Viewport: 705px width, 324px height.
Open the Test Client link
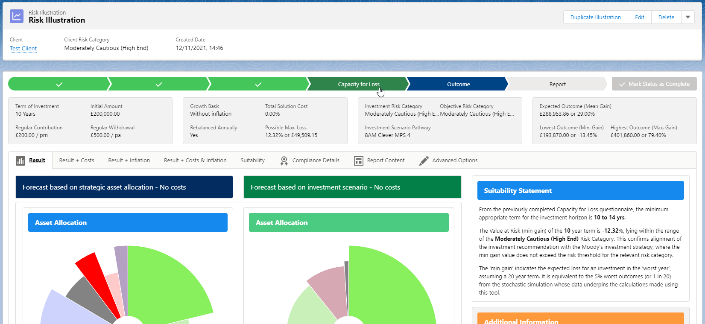tap(23, 48)
